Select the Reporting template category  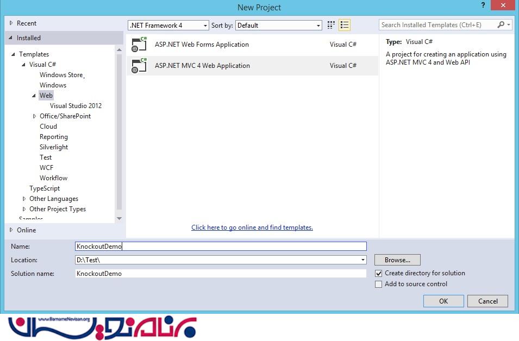(x=54, y=137)
